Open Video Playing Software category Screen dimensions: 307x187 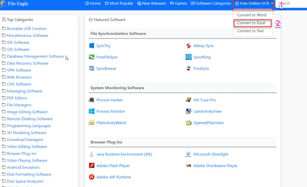click(27, 160)
